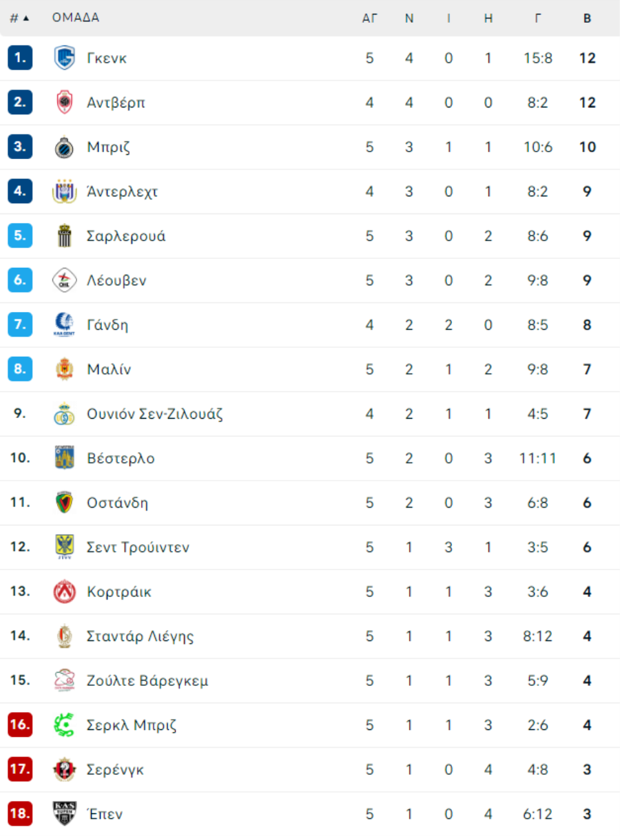Click the Γκενκ club crest icon
The height and width of the screenshot is (836, 620).
click(64, 58)
